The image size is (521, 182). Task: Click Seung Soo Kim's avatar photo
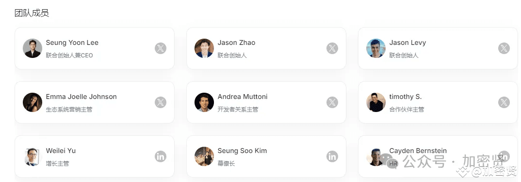204,156
